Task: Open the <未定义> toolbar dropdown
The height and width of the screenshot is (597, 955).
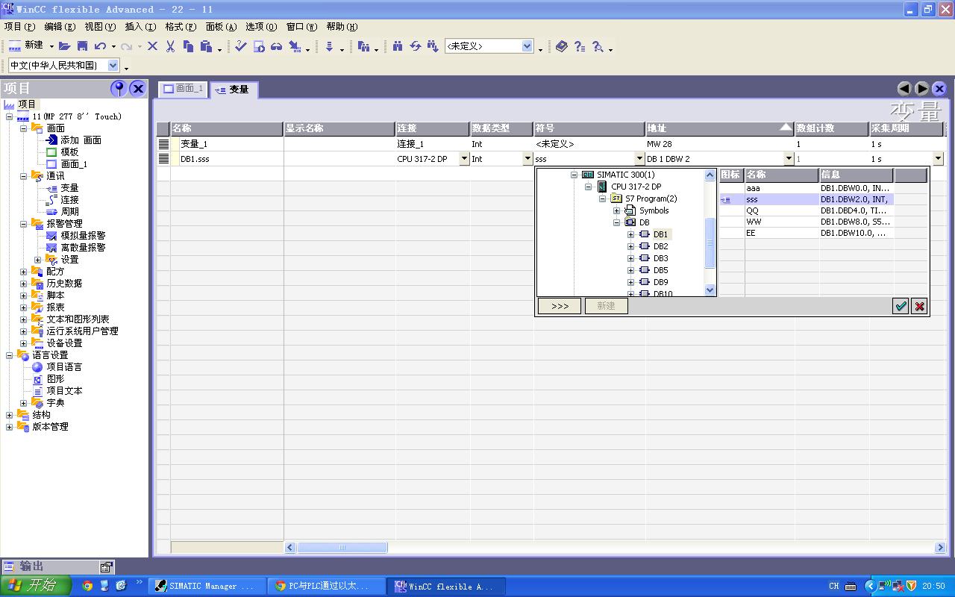Action: coord(527,46)
